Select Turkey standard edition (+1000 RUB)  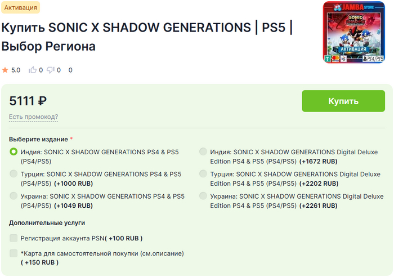click(x=14, y=175)
